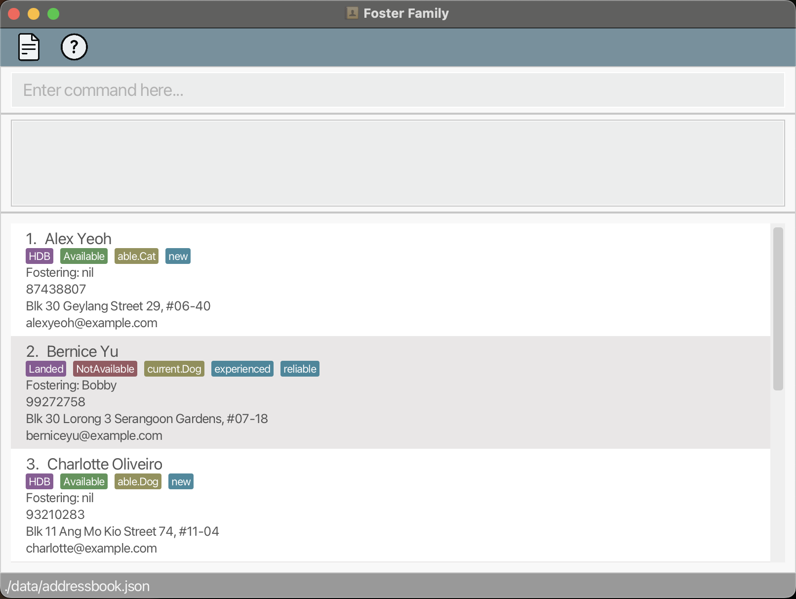Image resolution: width=796 pixels, height=599 pixels.
Task: Click berniceyu@example.com email text
Action: 94,435
